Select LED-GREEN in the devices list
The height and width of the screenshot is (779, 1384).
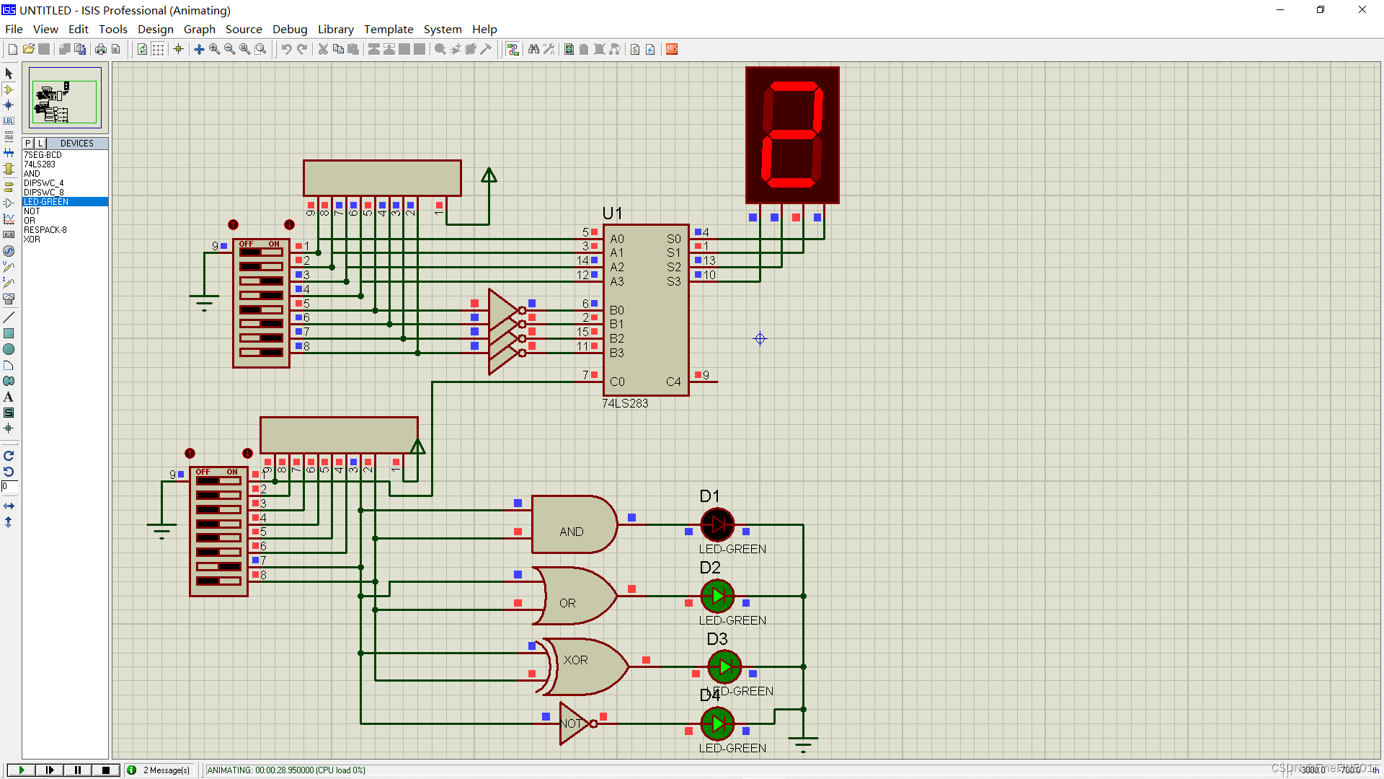[x=46, y=202]
